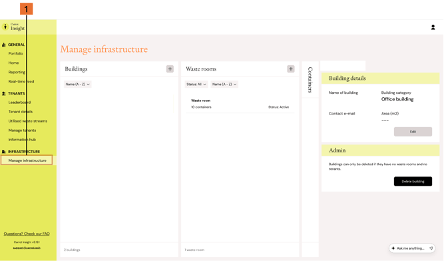This screenshot has height=261, width=446.
Task: Open Manage tenants in sidebar
Action: (22, 130)
